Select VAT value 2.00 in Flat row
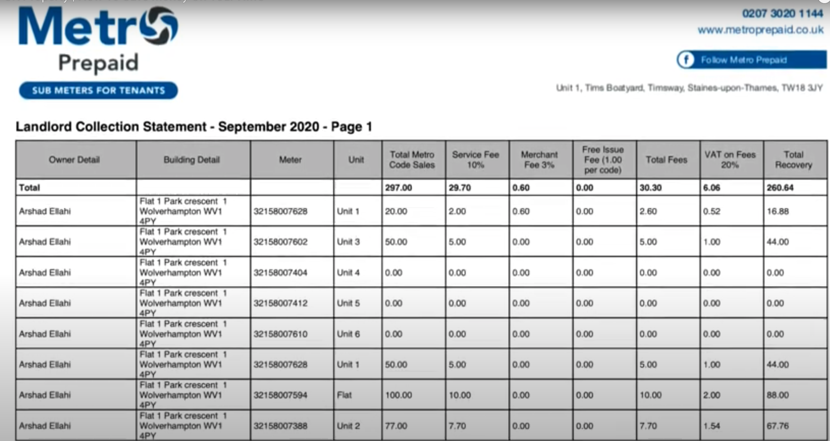The height and width of the screenshot is (441, 830). click(x=712, y=395)
